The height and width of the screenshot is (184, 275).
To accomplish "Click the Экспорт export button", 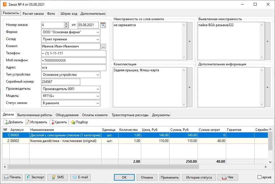I will click(35, 177).
